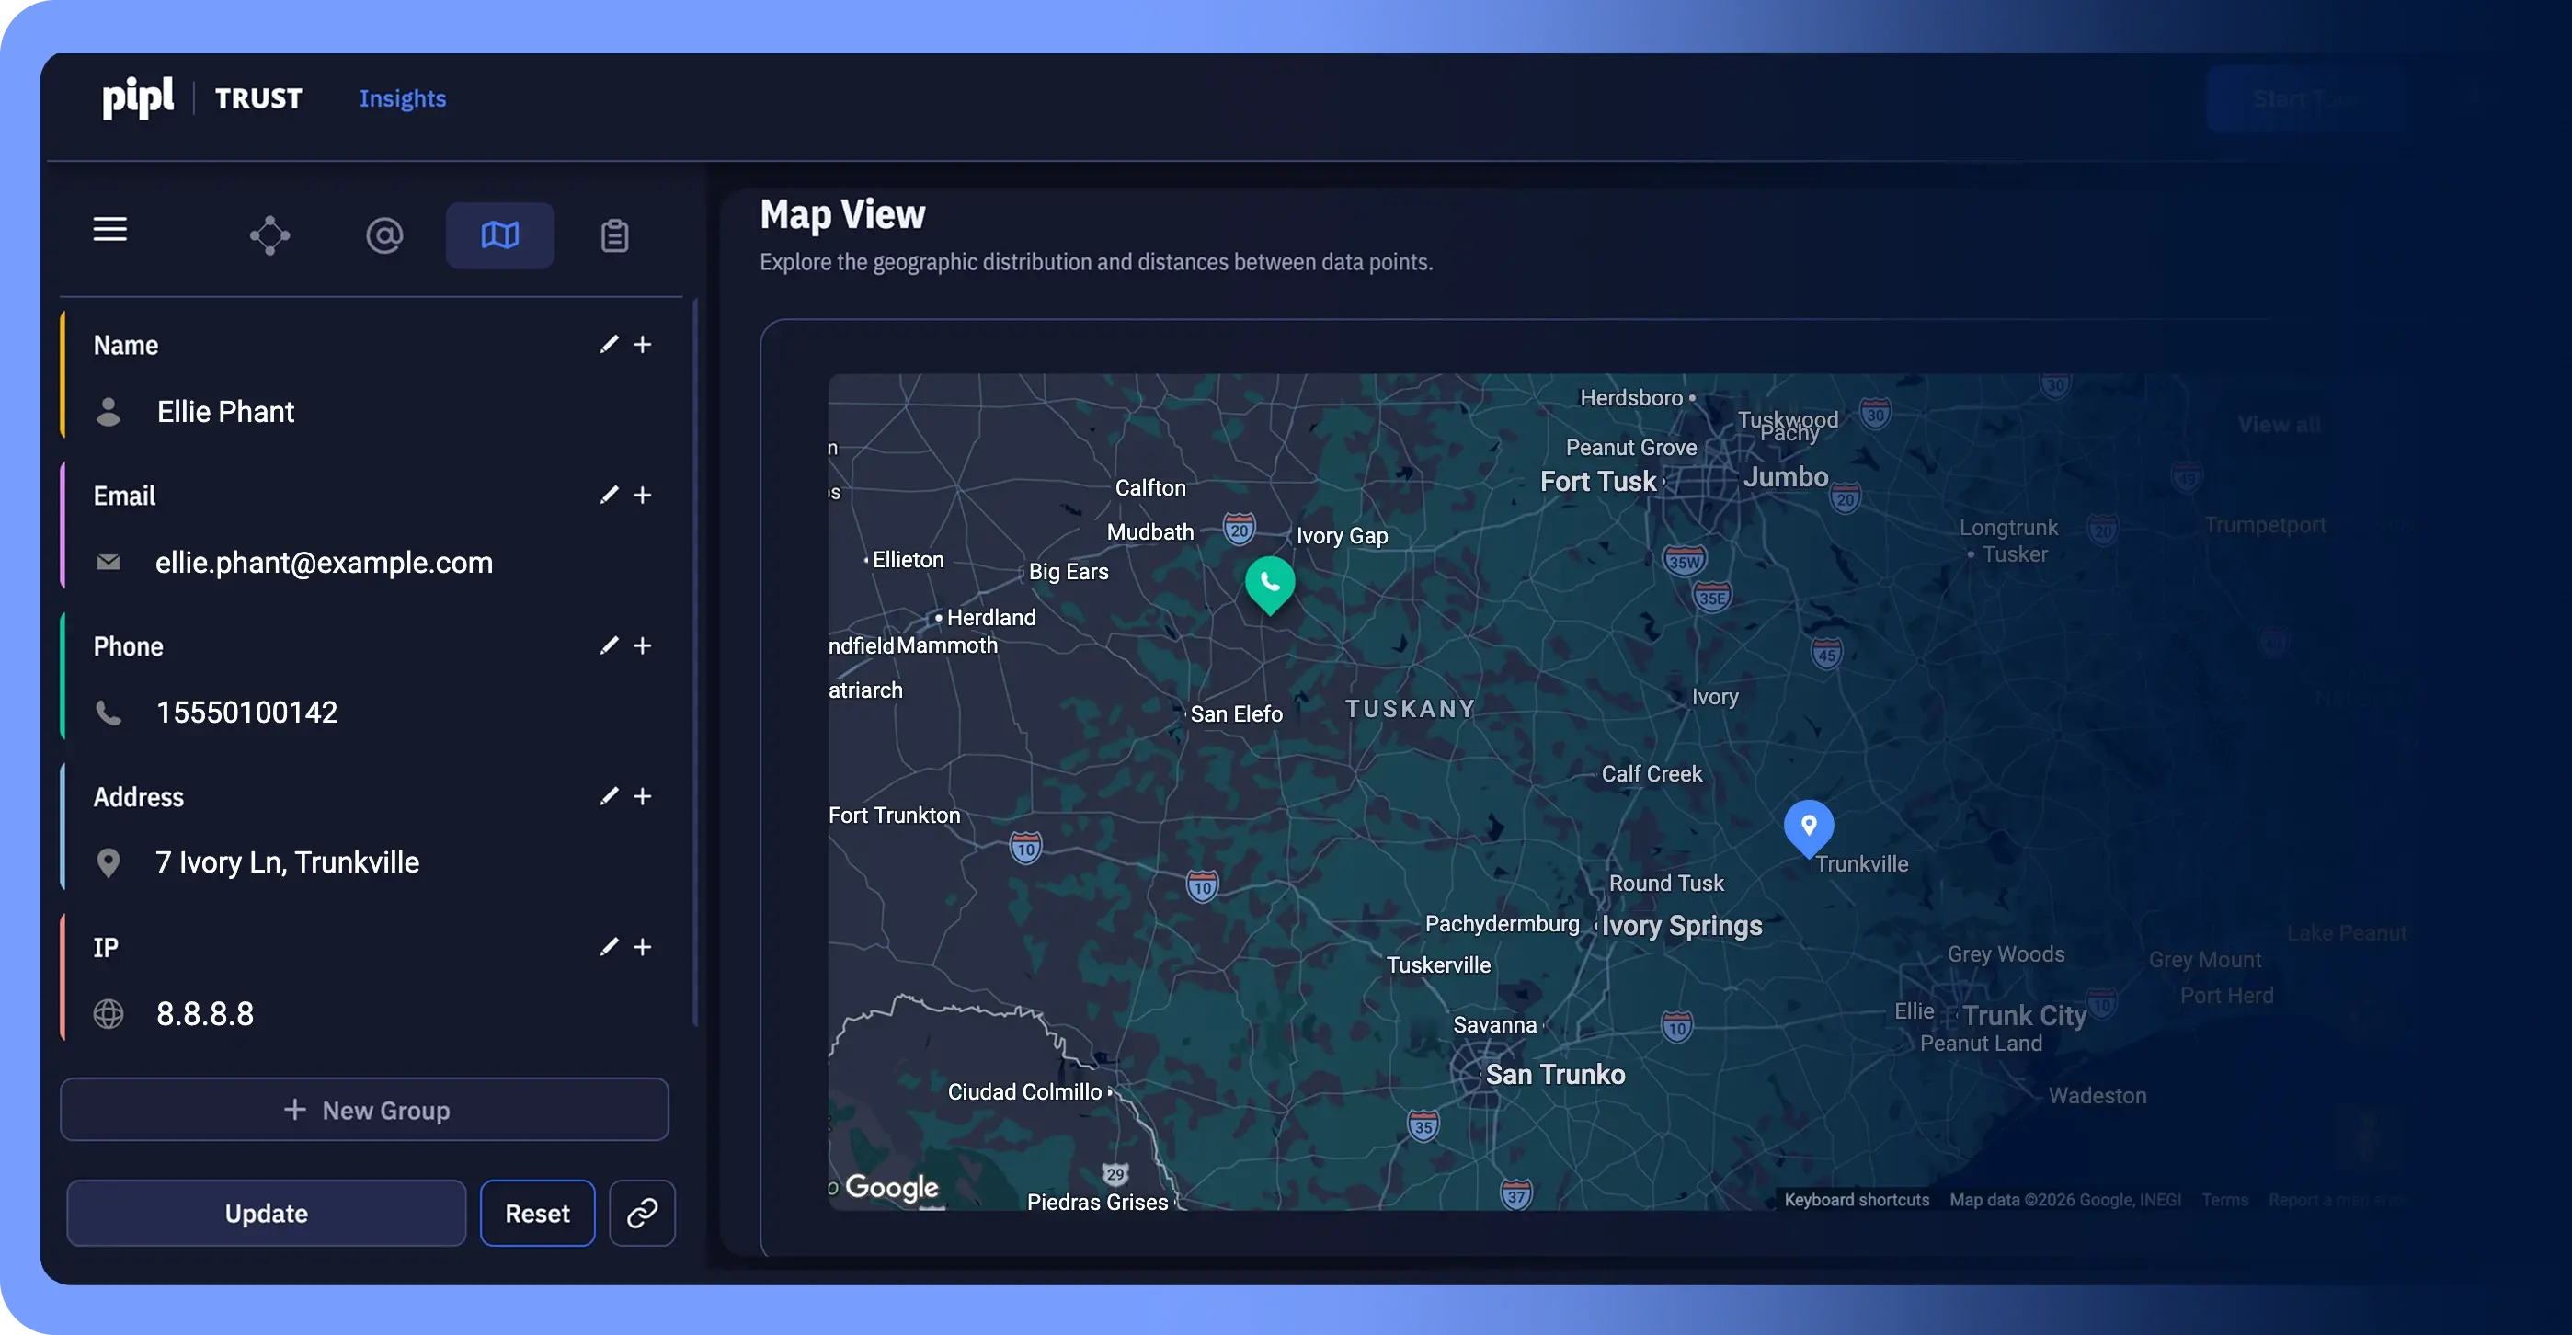
Task: Click the blue address pin near Trunkville
Action: coord(1808,827)
